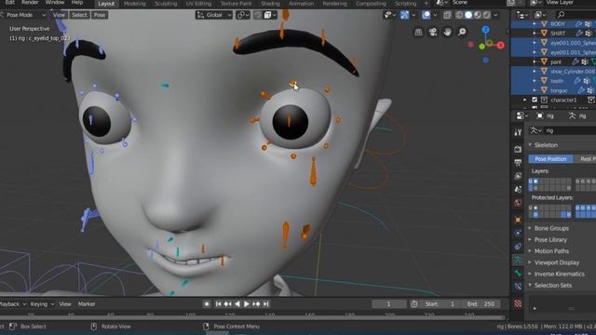
Task: Switch to the Sculpting workspace tab
Action: [166, 4]
